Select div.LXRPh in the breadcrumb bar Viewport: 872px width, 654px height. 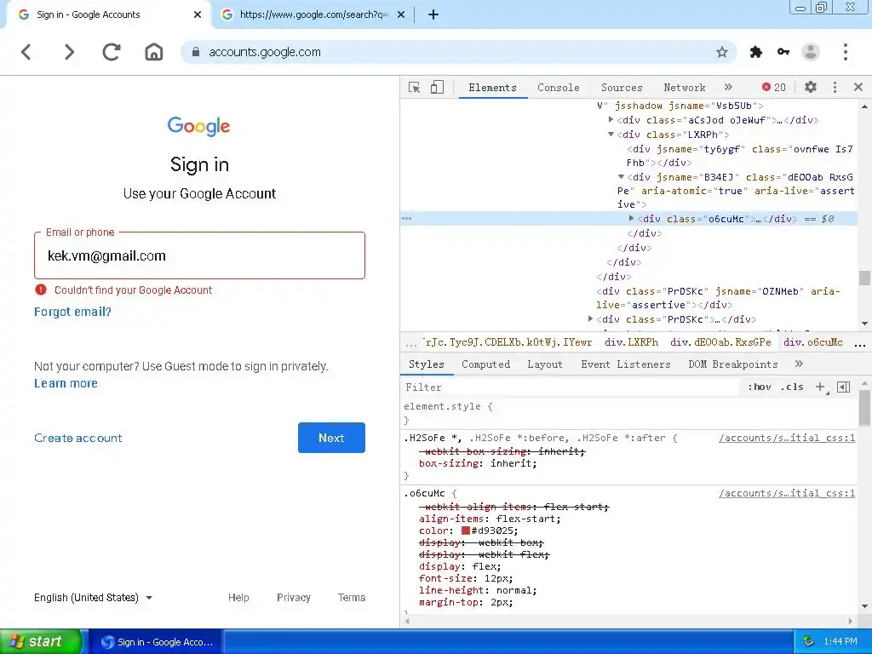tap(631, 342)
